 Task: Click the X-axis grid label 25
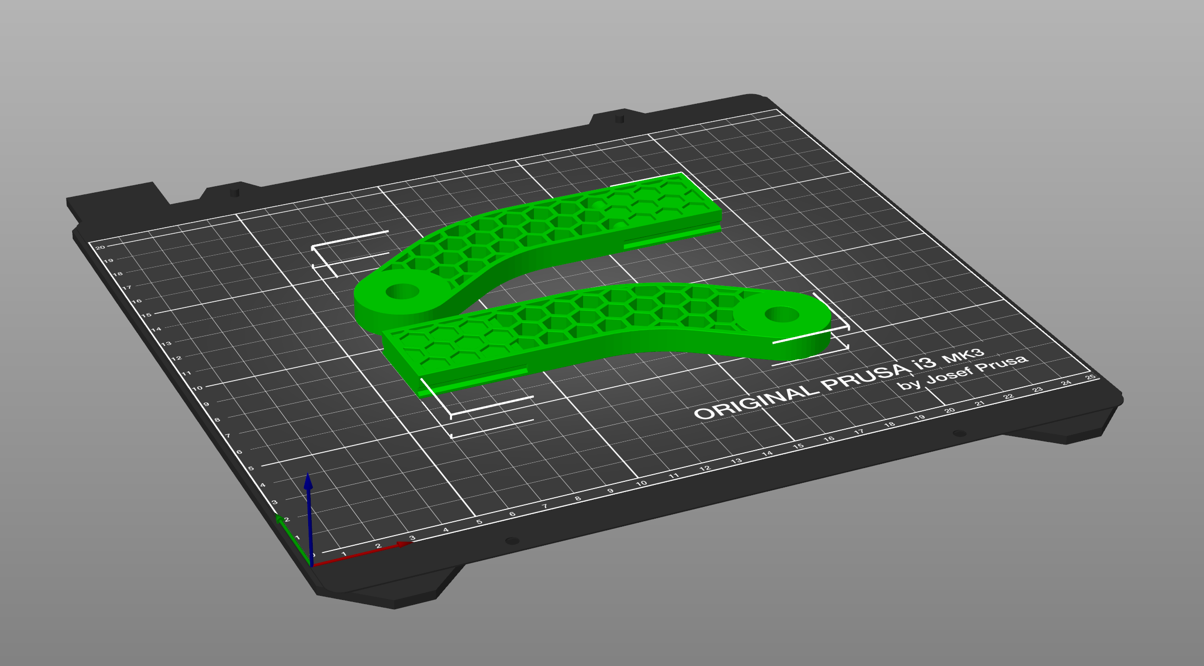pos(1090,377)
